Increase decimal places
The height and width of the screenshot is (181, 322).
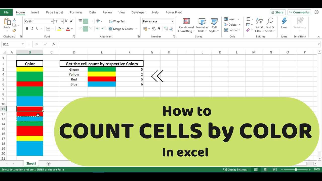coord(166,29)
